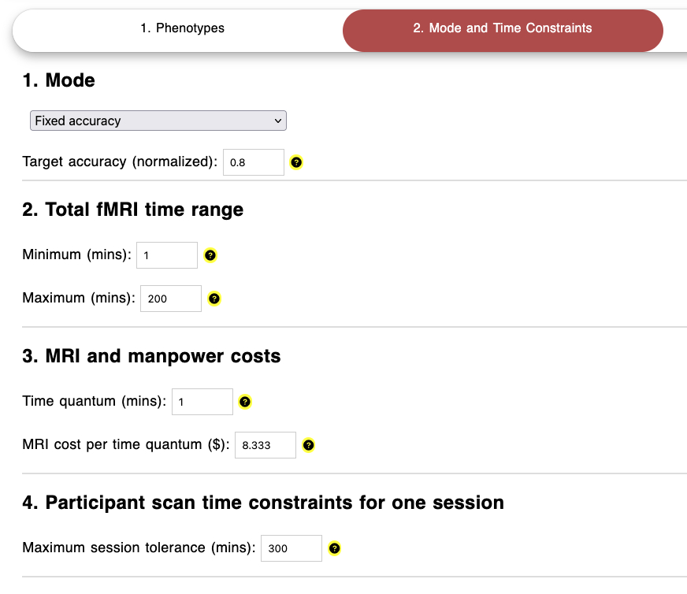
Task: Click the Minimum (mins) input box
Action: coord(166,255)
